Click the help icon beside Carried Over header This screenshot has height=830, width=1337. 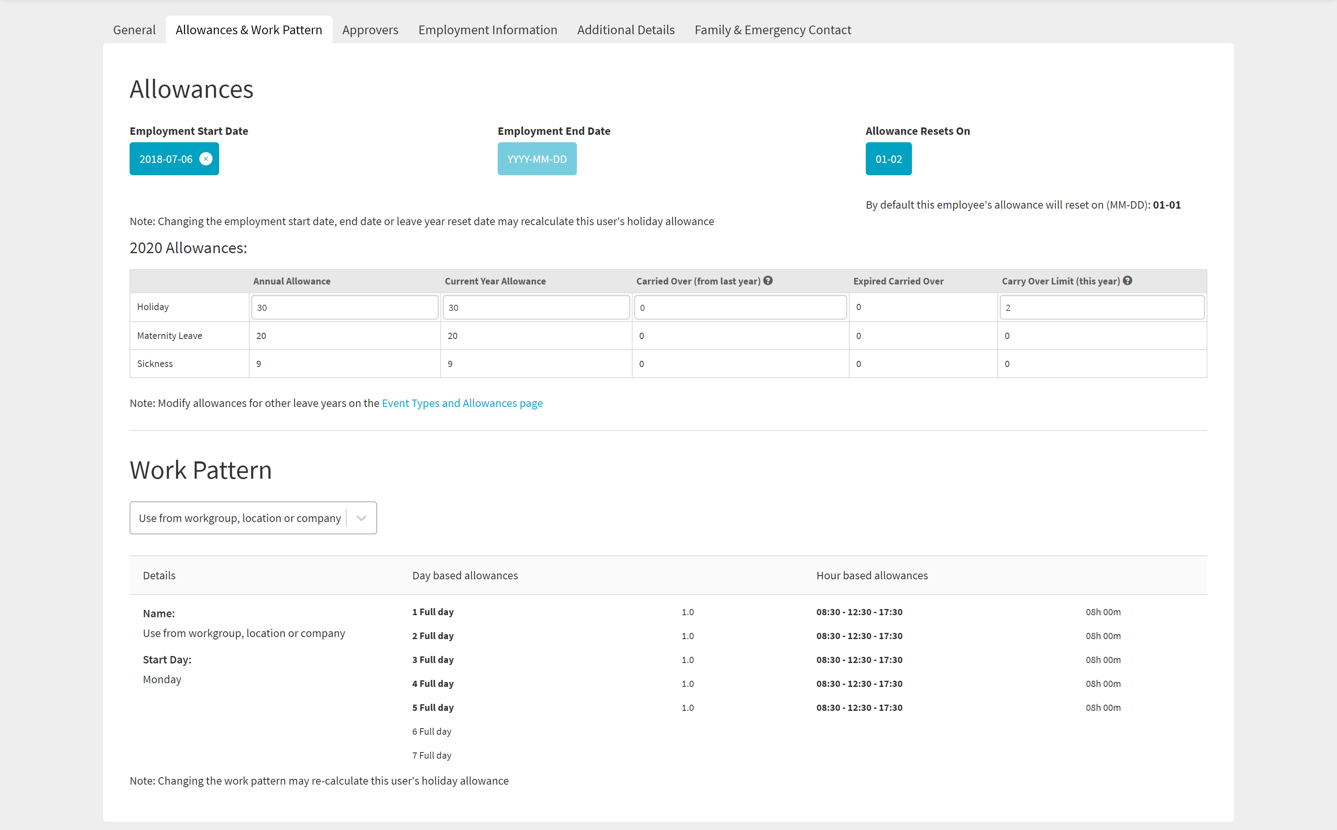click(768, 280)
